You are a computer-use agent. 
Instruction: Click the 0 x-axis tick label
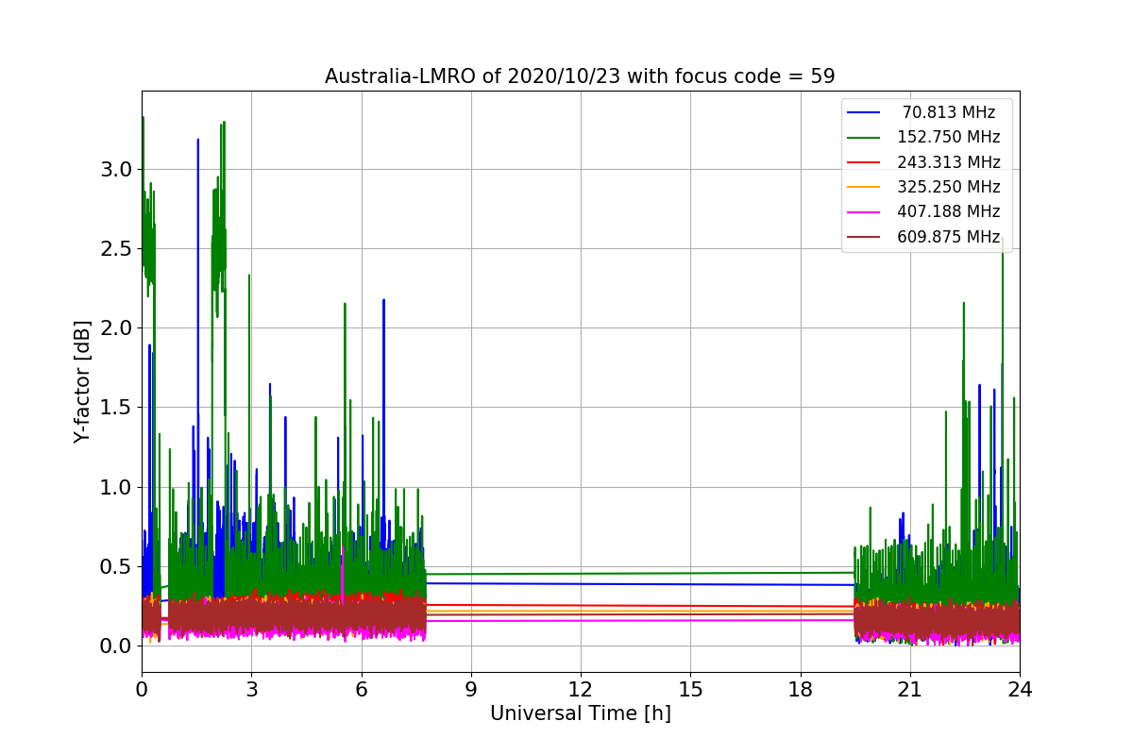point(142,690)
